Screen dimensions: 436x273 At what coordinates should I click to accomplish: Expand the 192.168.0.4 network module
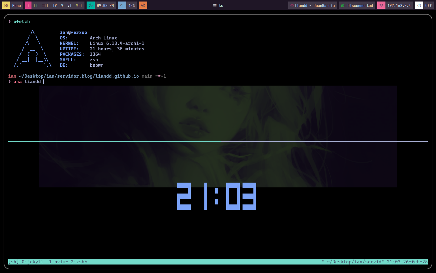(x=399, y=5)
